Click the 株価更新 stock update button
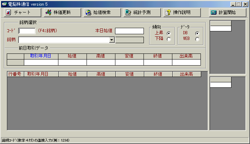The image size is (250, 144). 62,12
